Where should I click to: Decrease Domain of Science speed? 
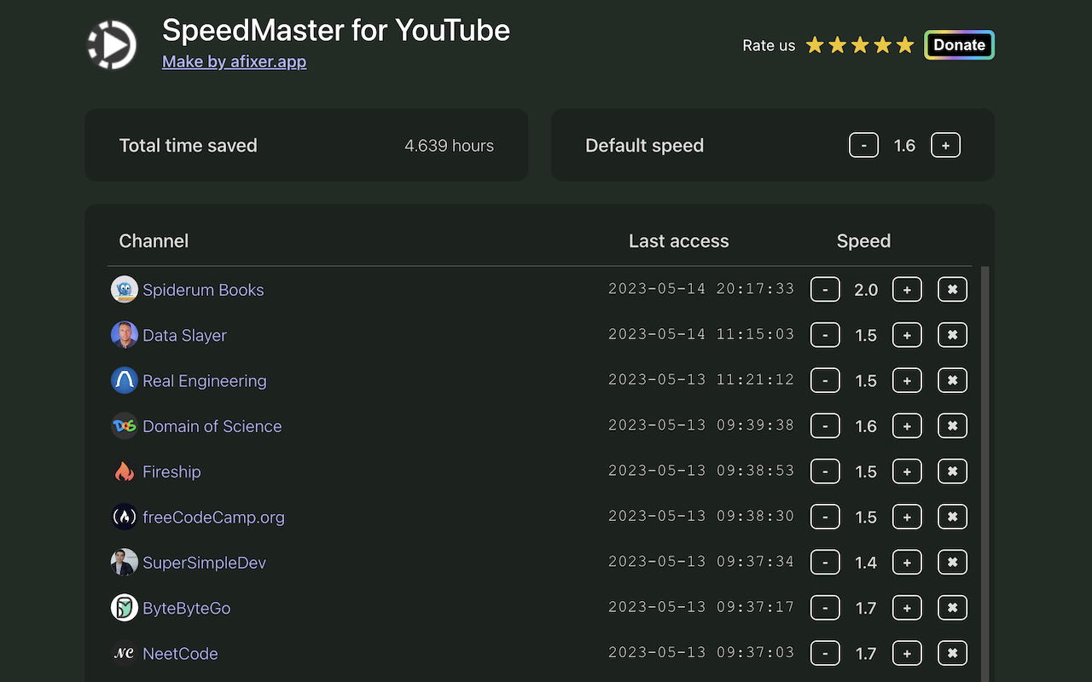pos(825,425)
